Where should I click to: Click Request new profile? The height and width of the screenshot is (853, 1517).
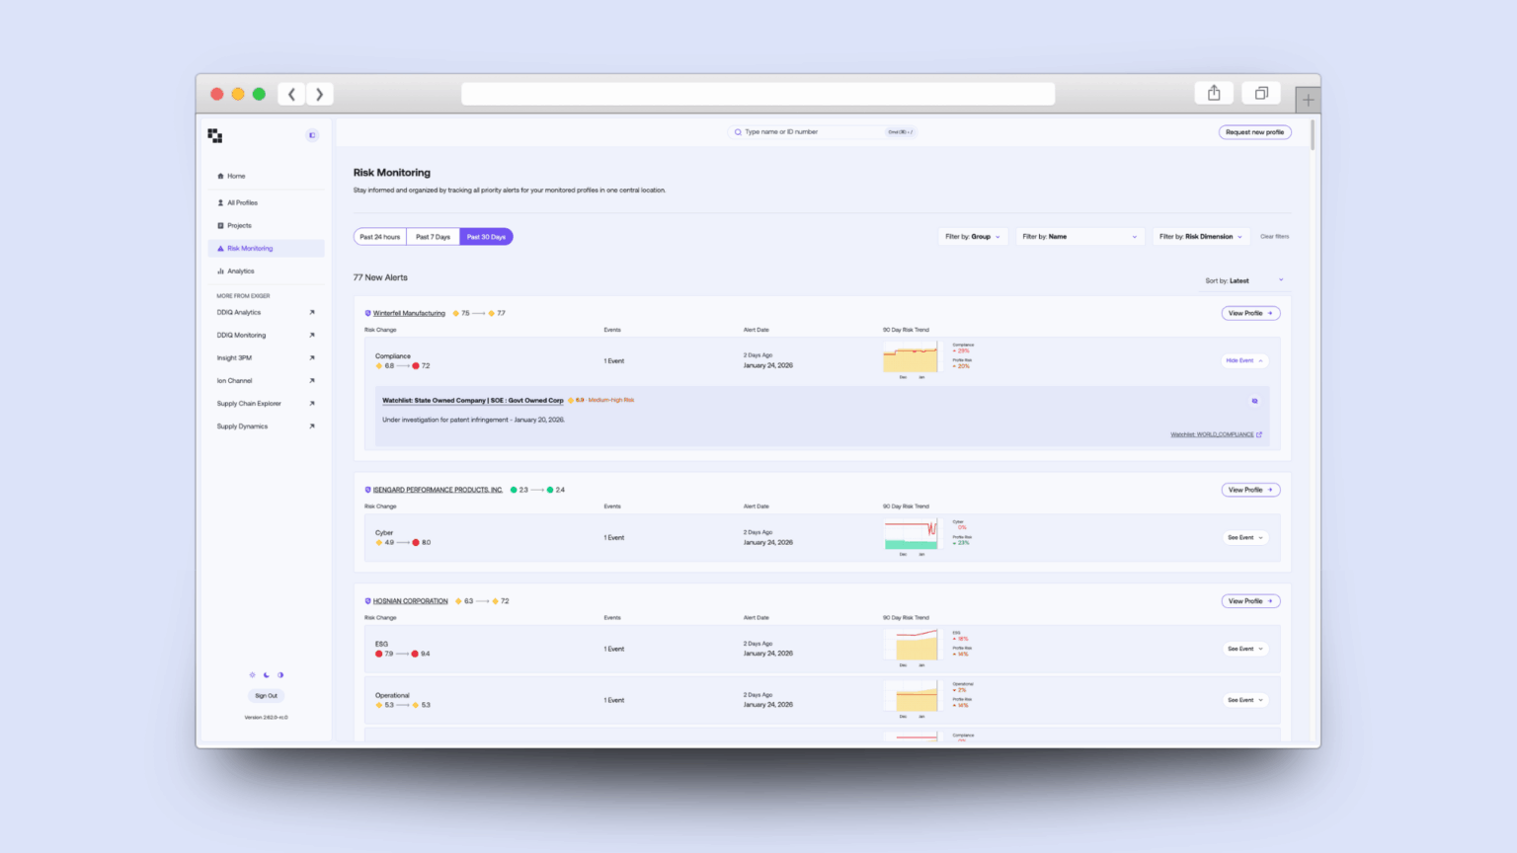click(1254, 131)
